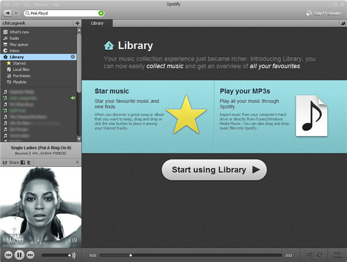Click the Buy Premium link
Viewport: 347px width, 262px height.
[x=322, y=12]
